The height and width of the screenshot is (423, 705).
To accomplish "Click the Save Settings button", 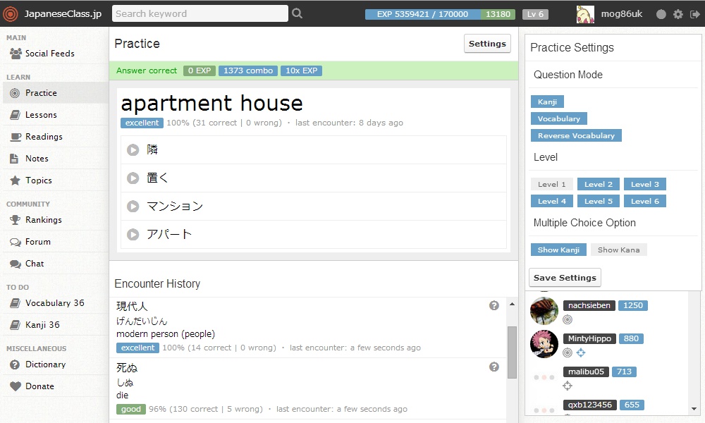I will coord(565,278).
